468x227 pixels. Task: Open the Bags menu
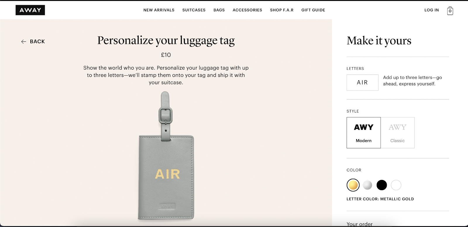[219, 10]
